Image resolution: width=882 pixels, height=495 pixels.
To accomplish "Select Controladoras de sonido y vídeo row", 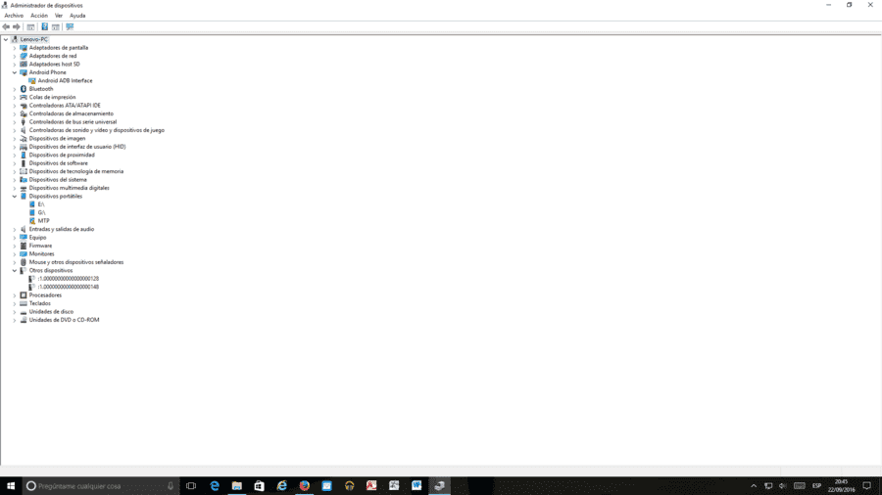I will [97, 130].
